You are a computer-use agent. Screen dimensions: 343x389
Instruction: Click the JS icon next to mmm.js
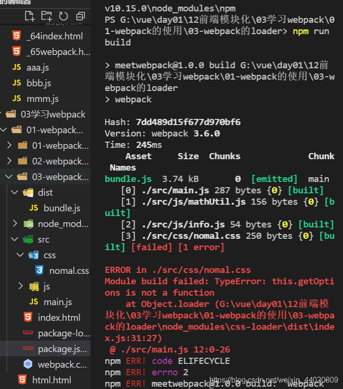tap(17, 99)
